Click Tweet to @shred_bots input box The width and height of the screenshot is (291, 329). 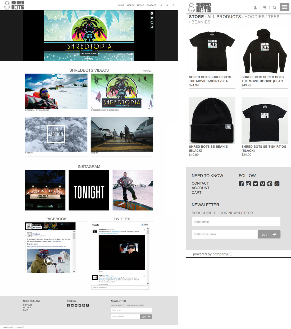tap(120, 287)
